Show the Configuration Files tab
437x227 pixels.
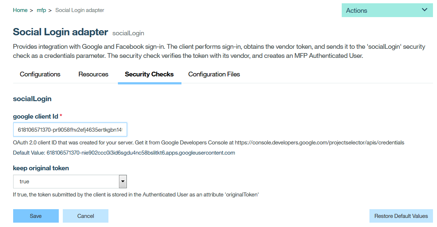click(214, 74)
